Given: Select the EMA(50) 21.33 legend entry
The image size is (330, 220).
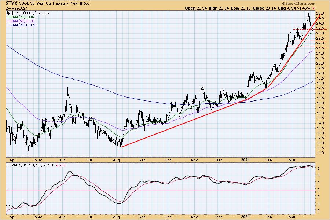Looking at the screenshot, I should [x=21, y=21].
